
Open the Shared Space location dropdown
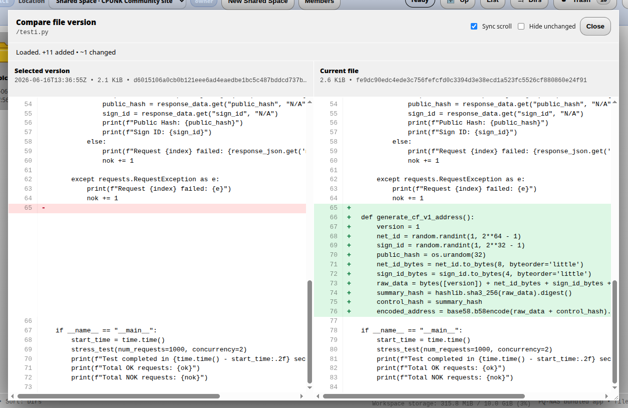[x=118, y=2]
